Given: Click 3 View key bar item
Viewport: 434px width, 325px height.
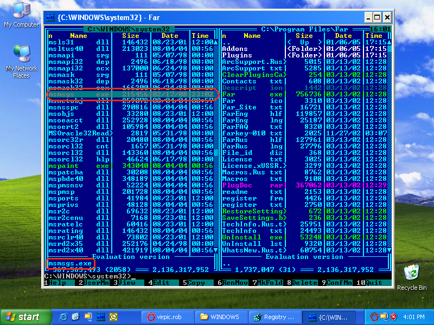Looking at the screenshot, I should [x=129, y=283].
